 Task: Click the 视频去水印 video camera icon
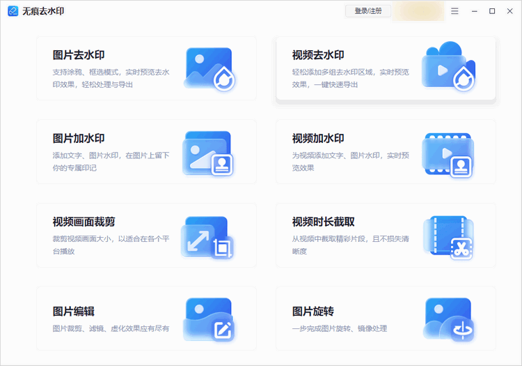[x=448, y=66]
